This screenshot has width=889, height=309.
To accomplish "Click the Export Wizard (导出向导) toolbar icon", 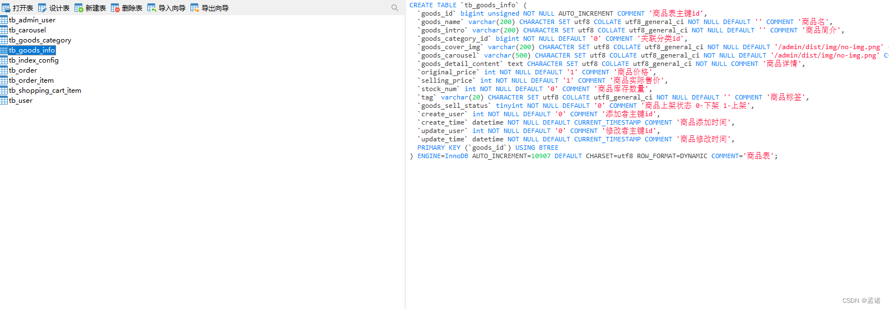I will click(x=195, y=8).
